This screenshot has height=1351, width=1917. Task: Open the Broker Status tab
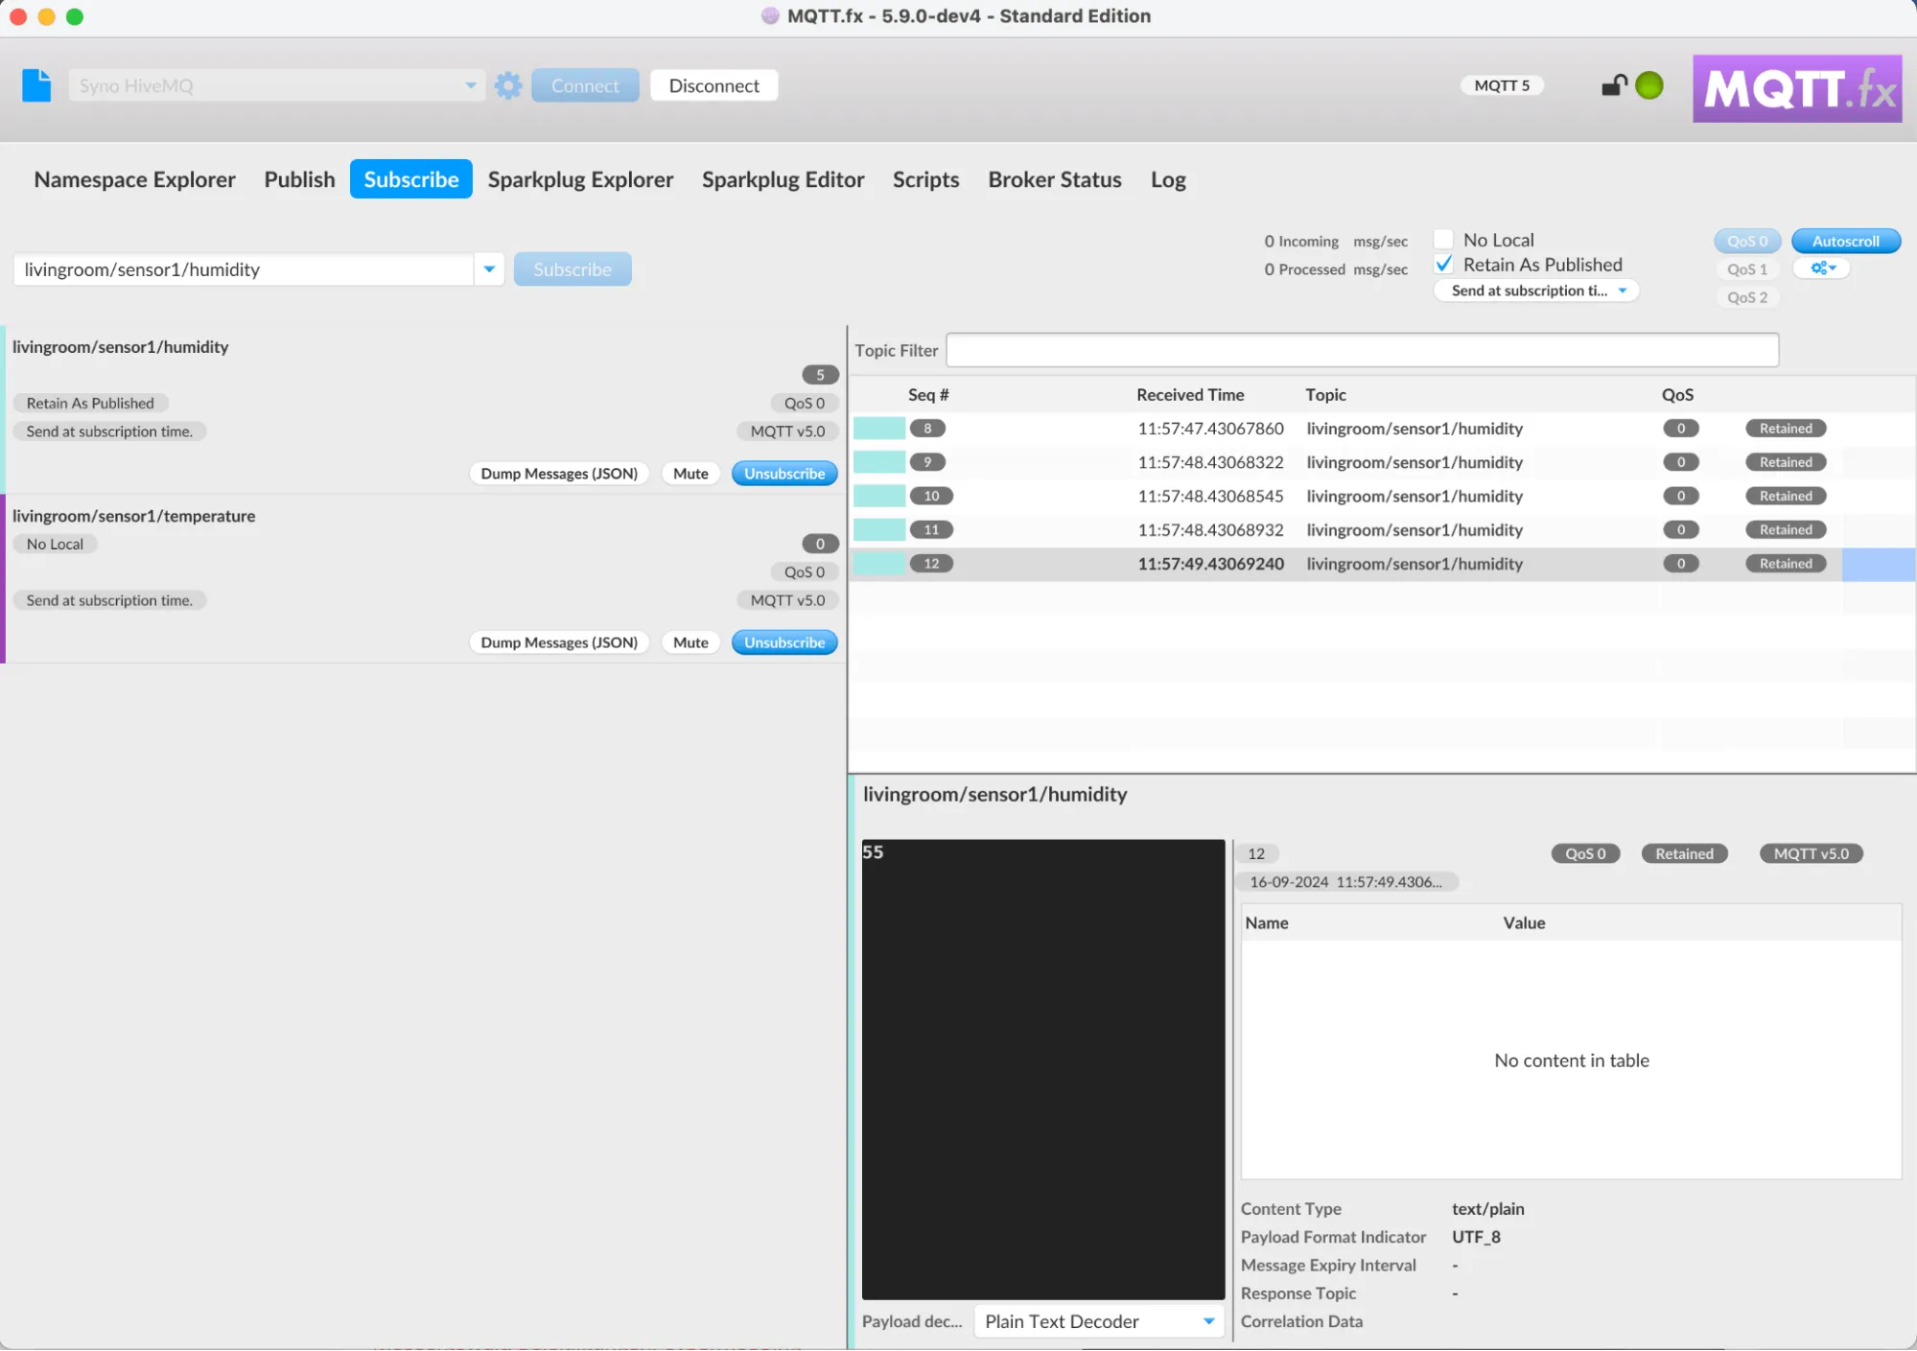click(1055, 179)
